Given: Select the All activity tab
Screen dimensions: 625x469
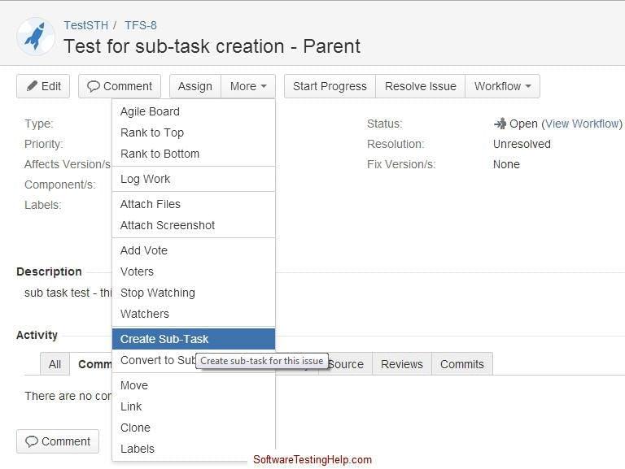Looking at the screenshot, I should click(55, 364).
